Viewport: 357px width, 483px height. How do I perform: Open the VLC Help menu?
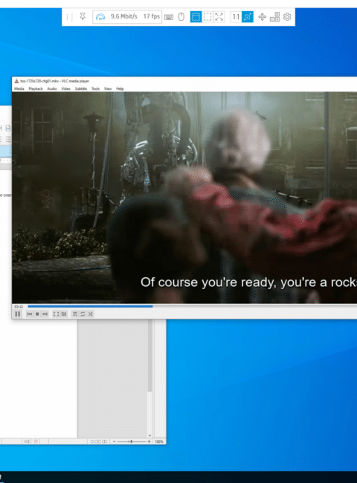(120, 88)
